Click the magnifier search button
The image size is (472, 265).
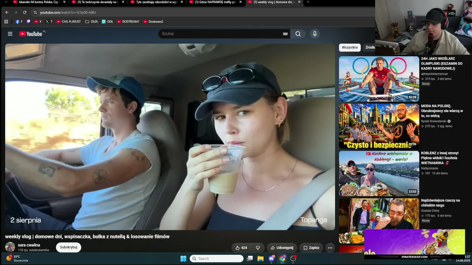[x=298, y=34]
